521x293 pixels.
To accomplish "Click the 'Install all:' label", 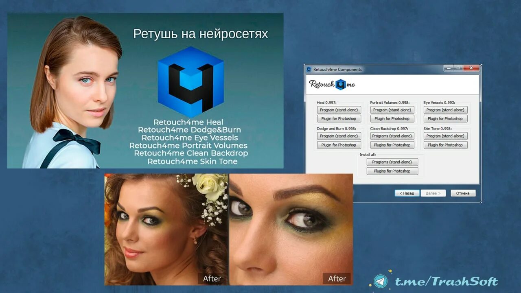I will 367,155.
